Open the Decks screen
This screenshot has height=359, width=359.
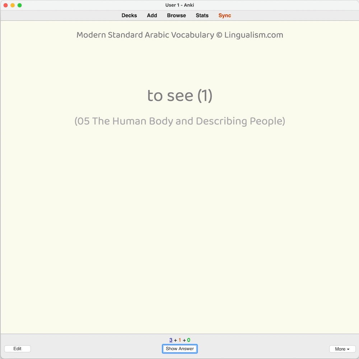click(x=129, y=15)
